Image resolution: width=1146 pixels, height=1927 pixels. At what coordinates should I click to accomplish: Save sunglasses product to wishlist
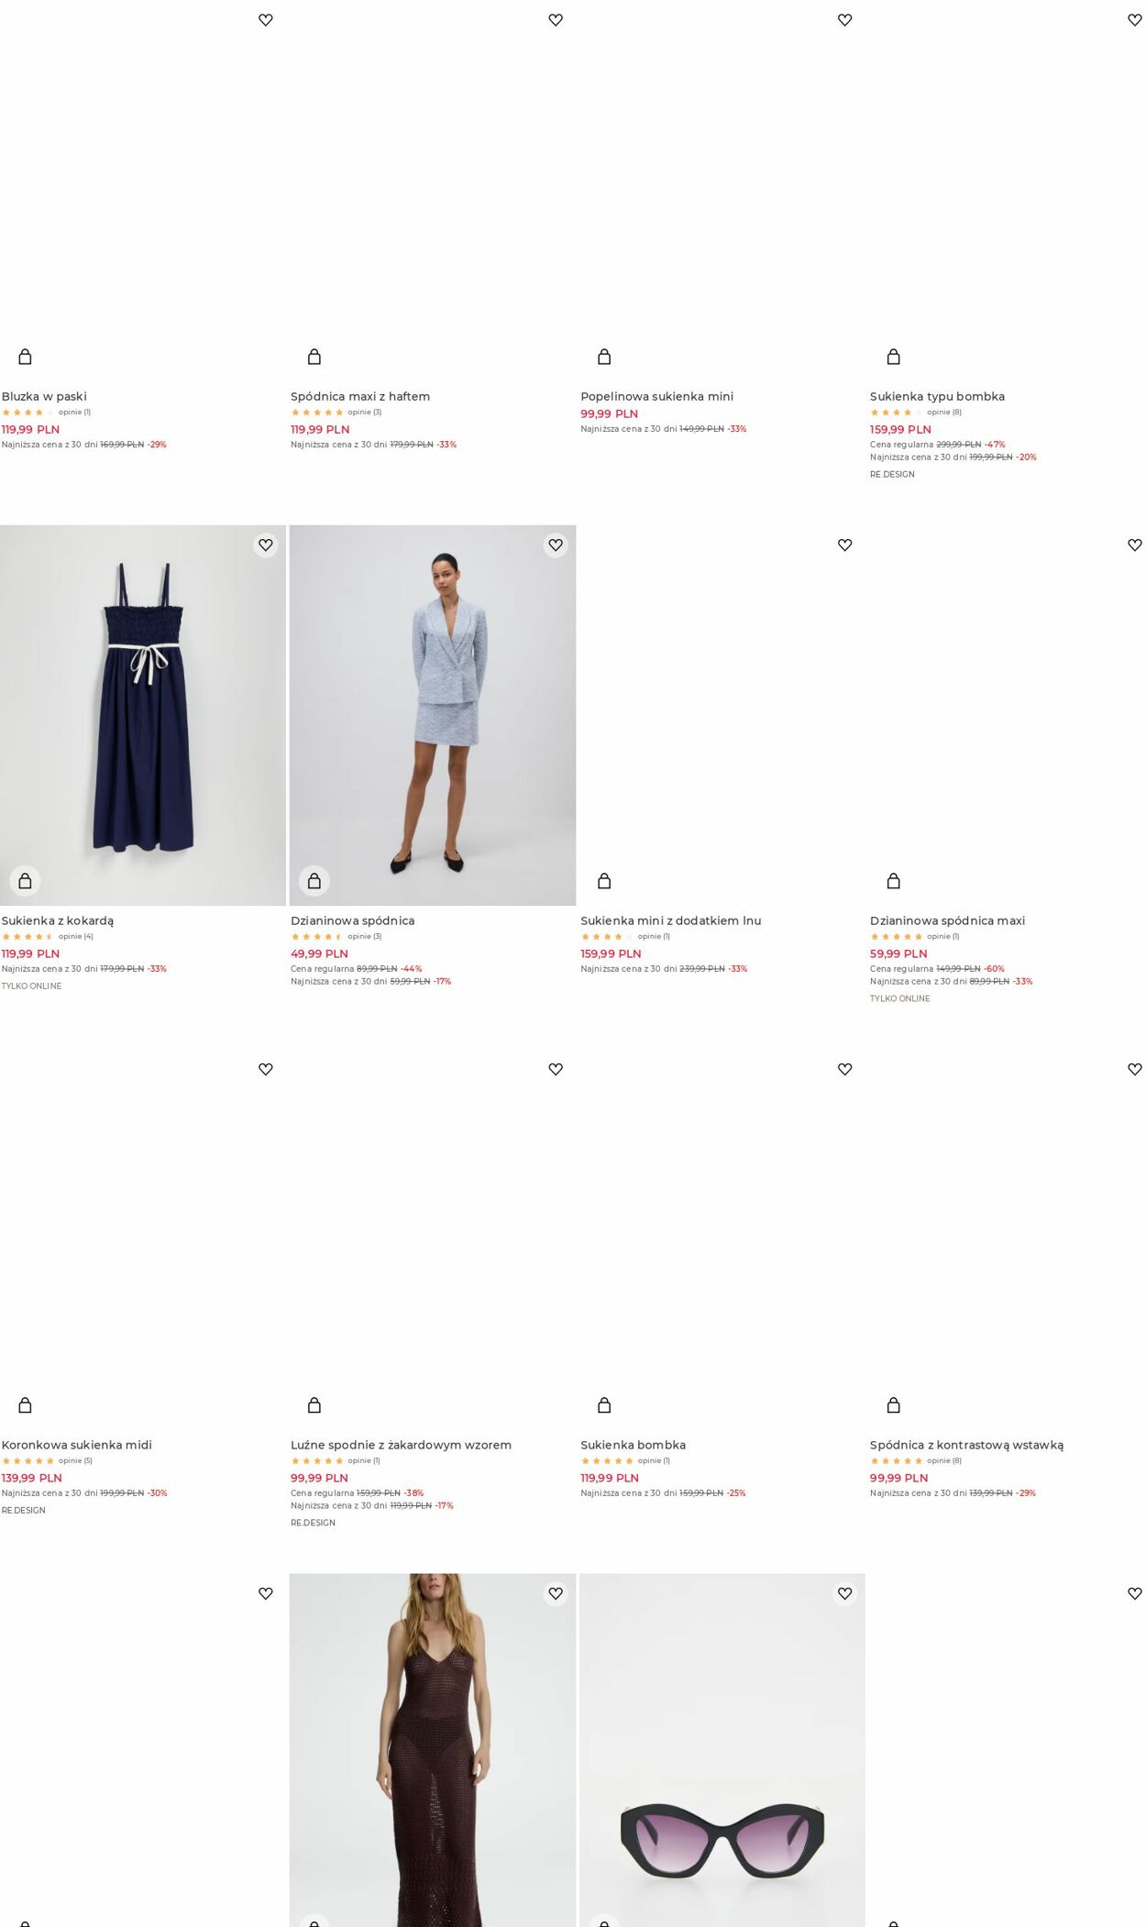click(844, 1593)
